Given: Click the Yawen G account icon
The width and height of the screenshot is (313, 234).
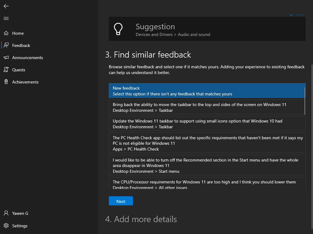Looking at the screenshot, I should click(x=6, y=213).
